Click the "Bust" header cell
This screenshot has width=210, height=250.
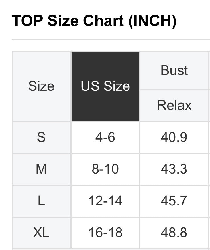[x=174, y=70]
